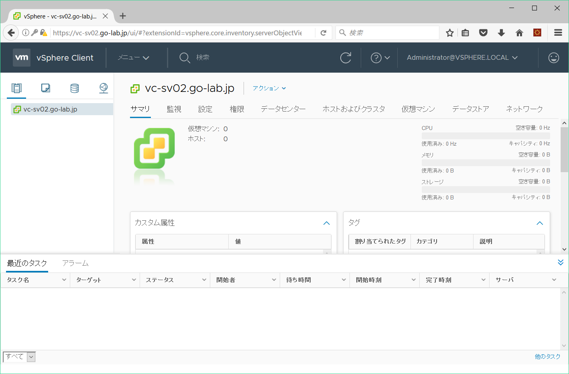
Task: Collapse the recent tasks panel
Action: click(561, 262)
